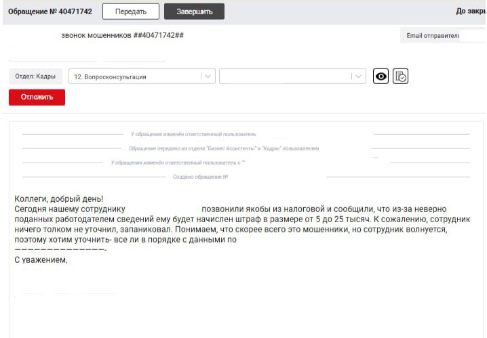The height and width of the screenshot is (338, 487).
Task: Click the log line У обращения изменён ответственный пользователь
Action: [193, 134]
